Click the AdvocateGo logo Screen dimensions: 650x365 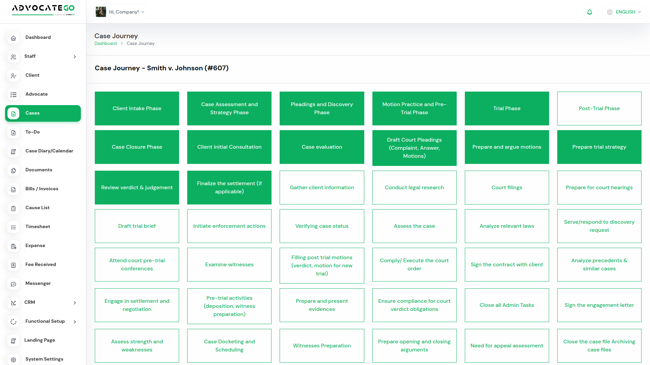(x=43, y=9)
